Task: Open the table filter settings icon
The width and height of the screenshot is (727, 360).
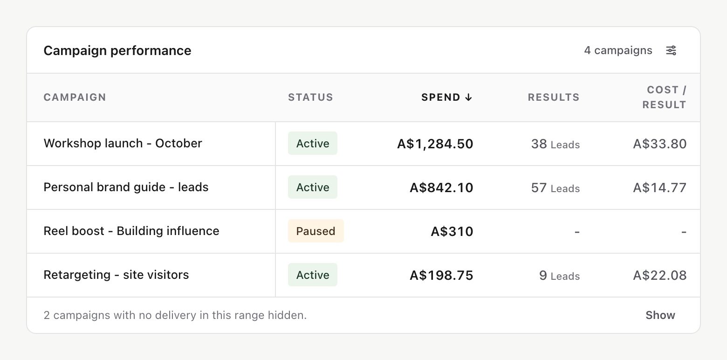Action: (671, 50)
